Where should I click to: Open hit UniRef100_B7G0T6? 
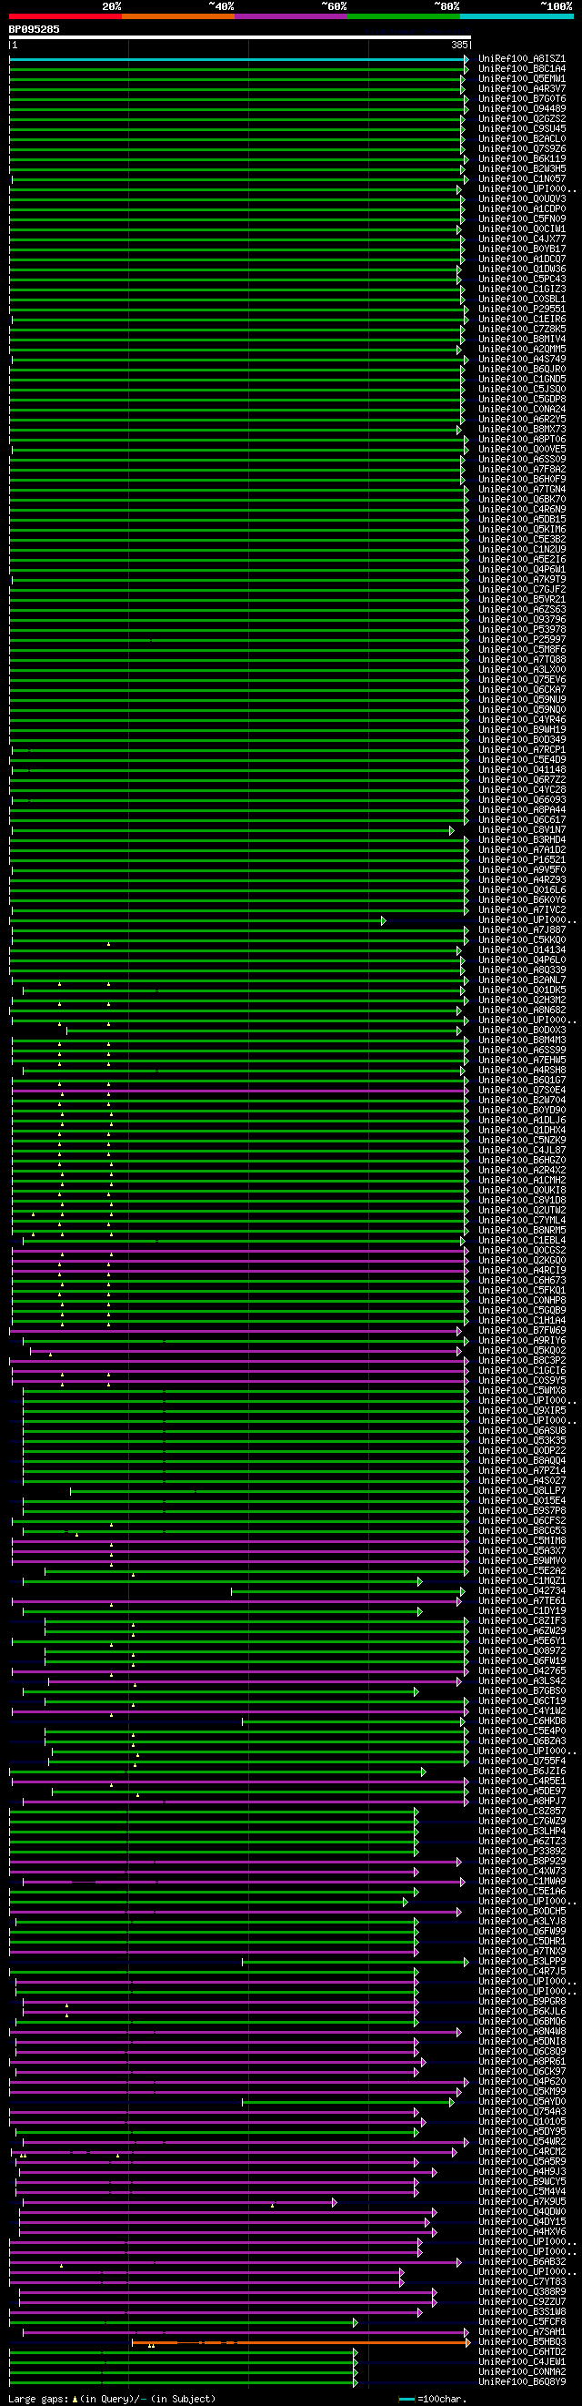[x=522, y=99]
